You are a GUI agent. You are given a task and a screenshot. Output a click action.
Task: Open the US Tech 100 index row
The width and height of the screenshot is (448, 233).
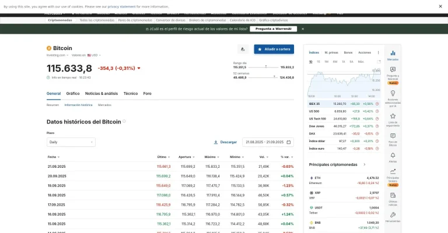point(344,119)
